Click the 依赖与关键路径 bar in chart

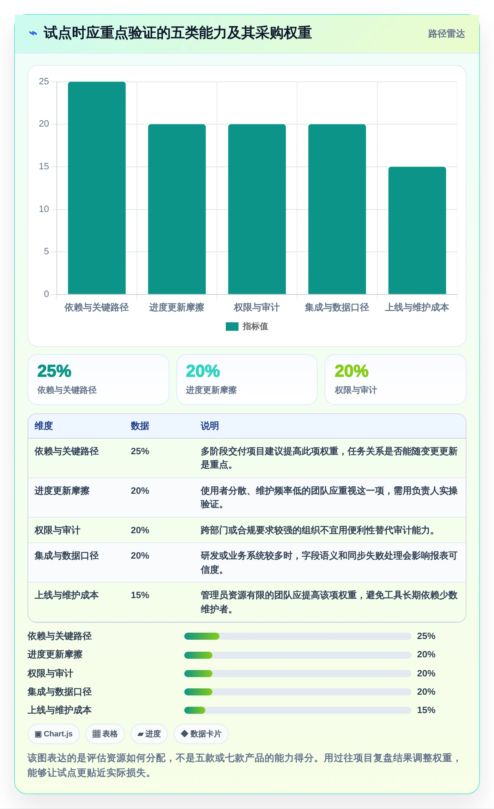coord(97,188)
